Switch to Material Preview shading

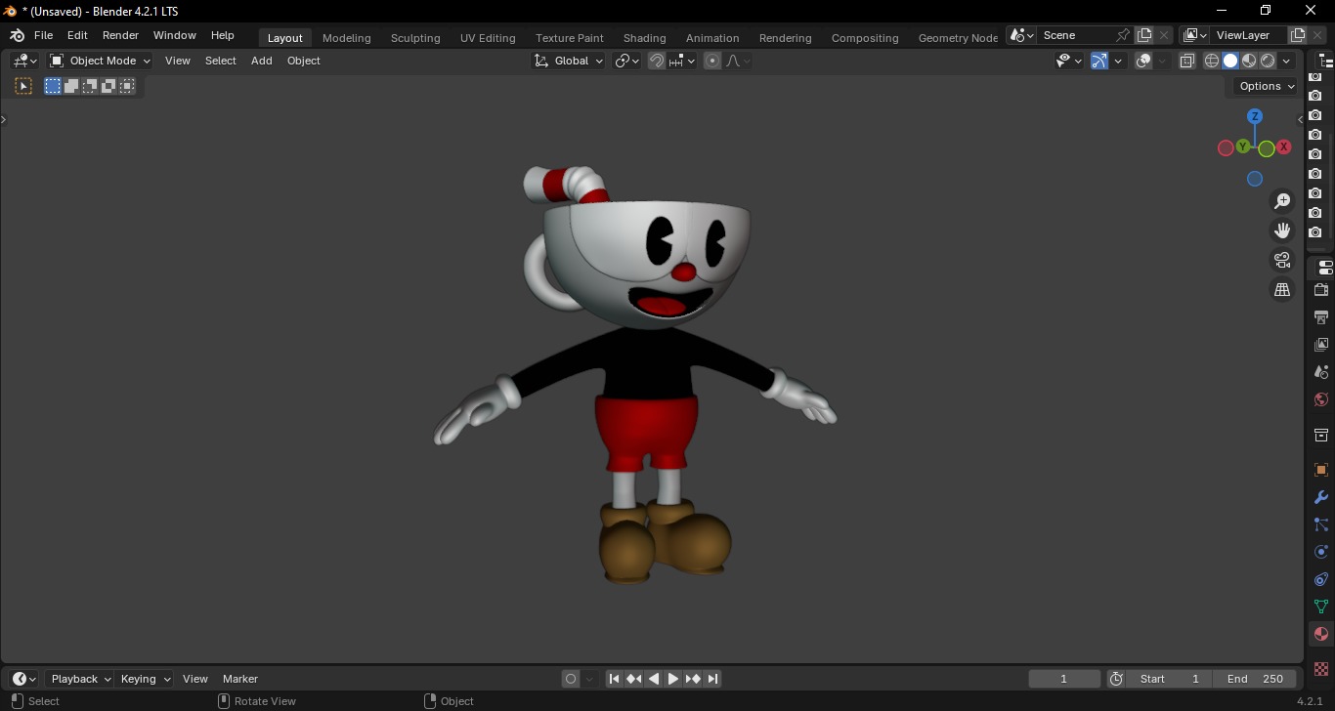click(1249, 61)
